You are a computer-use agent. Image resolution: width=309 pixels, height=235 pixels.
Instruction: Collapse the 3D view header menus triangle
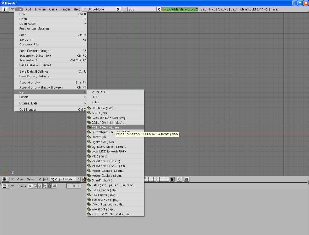pyautogui.click(x=12, y=179)
